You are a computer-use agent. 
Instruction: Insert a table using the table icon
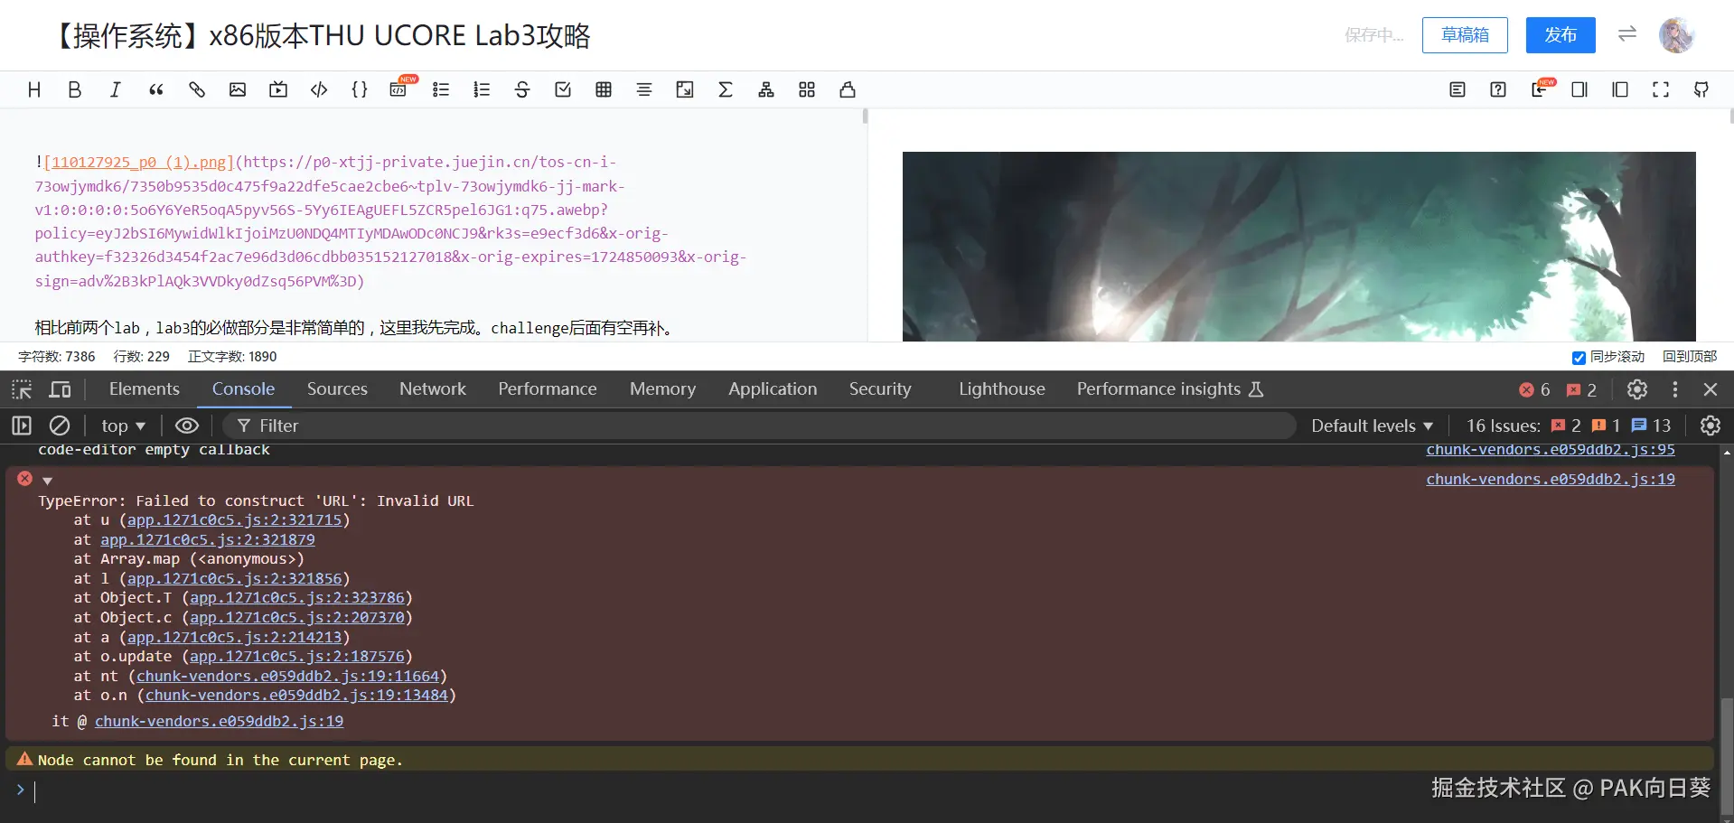[604, 89]
